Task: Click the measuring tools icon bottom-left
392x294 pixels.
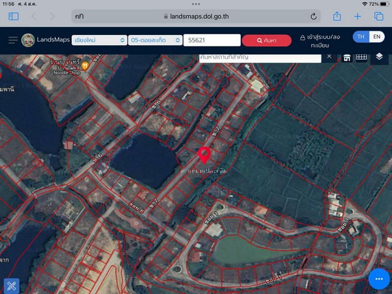Action: 12,285
